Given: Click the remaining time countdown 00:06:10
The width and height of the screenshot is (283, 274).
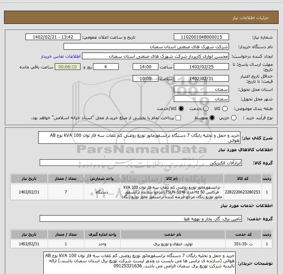Looking at the screenshot, I should [68, 67].
